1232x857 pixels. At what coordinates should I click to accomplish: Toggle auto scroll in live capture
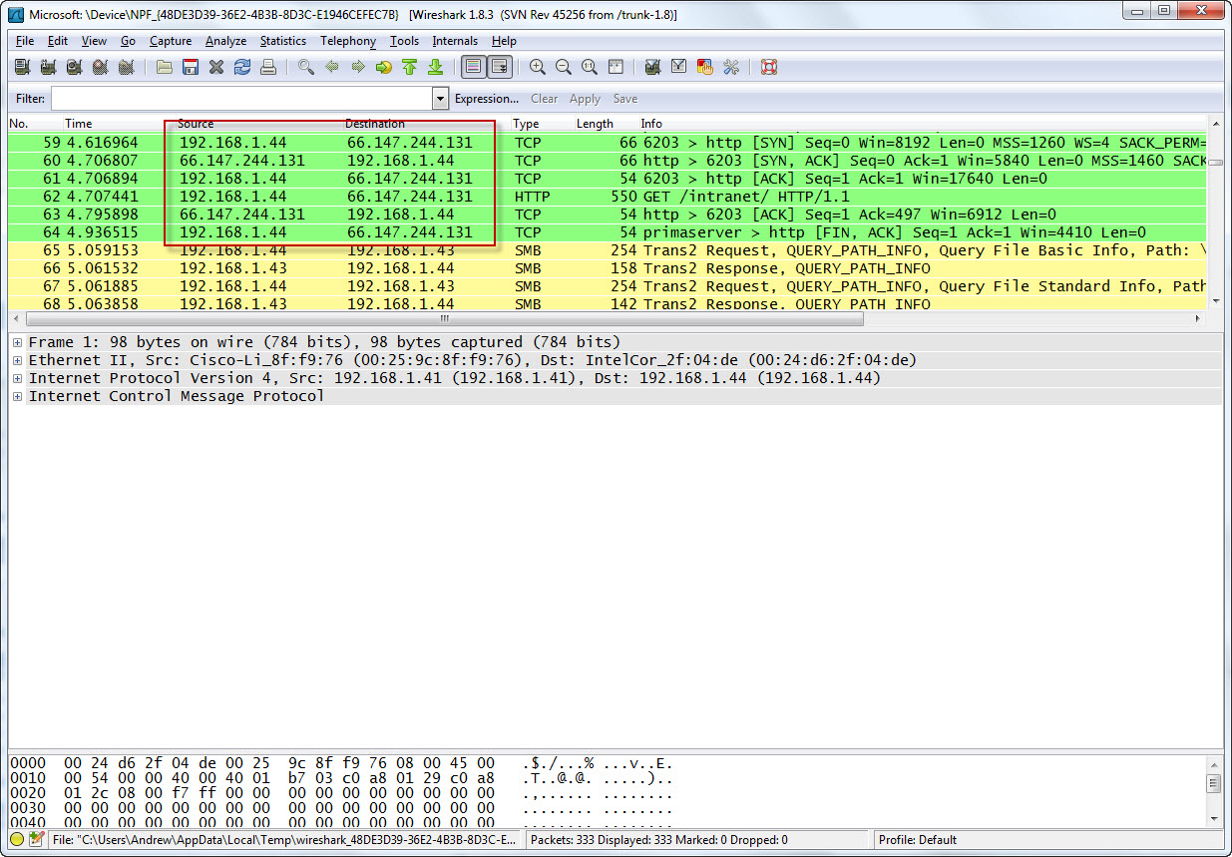pyautogui.click(x=499, y=67)
